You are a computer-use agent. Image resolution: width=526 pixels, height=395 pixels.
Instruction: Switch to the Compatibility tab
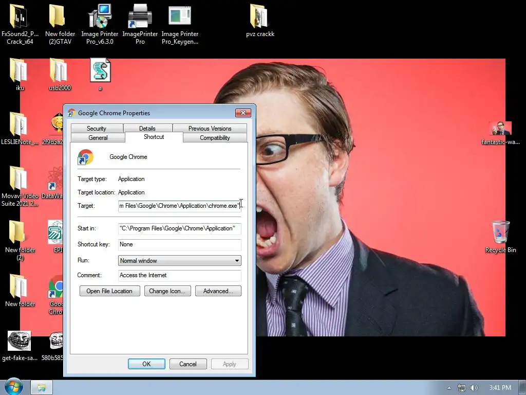(x=215, y=138)
